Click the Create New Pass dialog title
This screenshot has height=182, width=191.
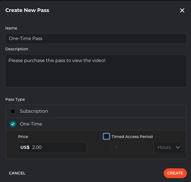(27, 11)
